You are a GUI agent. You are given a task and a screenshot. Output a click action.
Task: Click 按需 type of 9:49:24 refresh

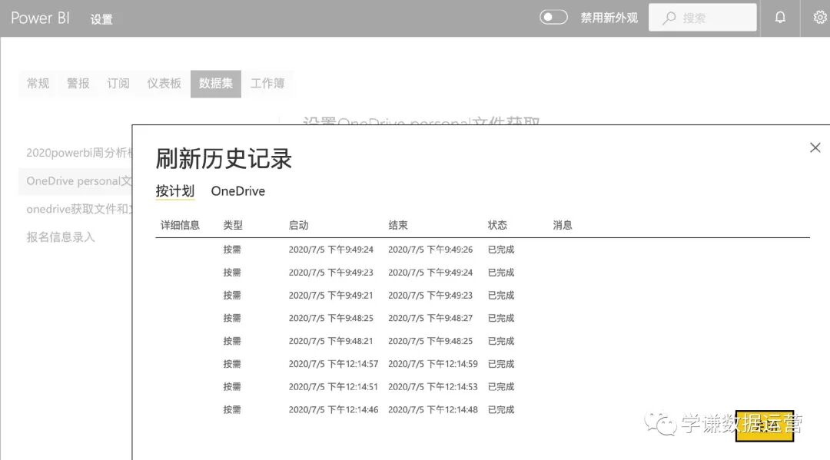(232, 250)
